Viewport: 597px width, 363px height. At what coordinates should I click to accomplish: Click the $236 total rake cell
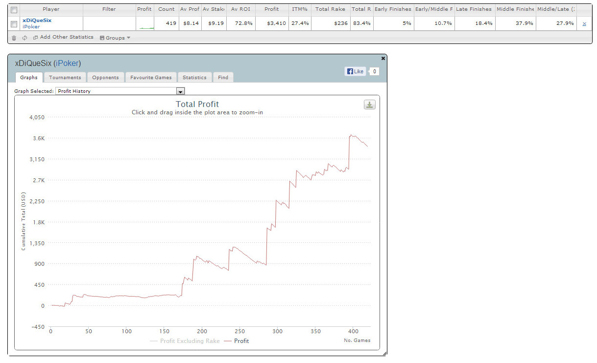pyautogui.click(x=330, y=23)
